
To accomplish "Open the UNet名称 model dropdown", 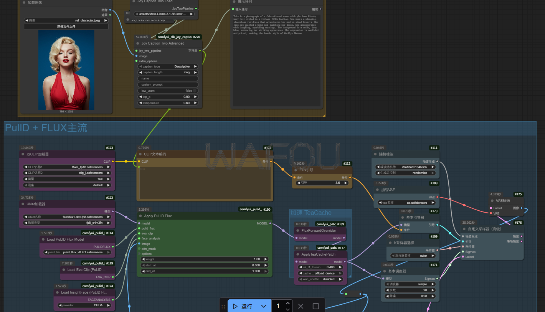I will coord(67,217).
